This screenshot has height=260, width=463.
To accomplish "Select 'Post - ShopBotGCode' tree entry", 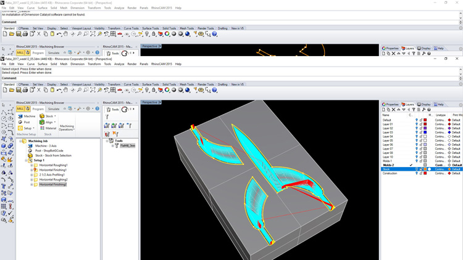I will (49, 150).
